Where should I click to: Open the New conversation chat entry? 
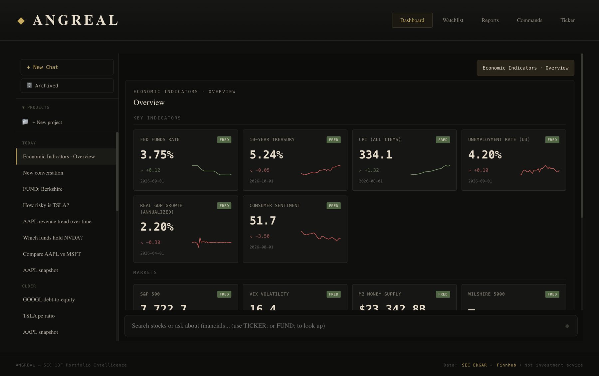point(66,173)
